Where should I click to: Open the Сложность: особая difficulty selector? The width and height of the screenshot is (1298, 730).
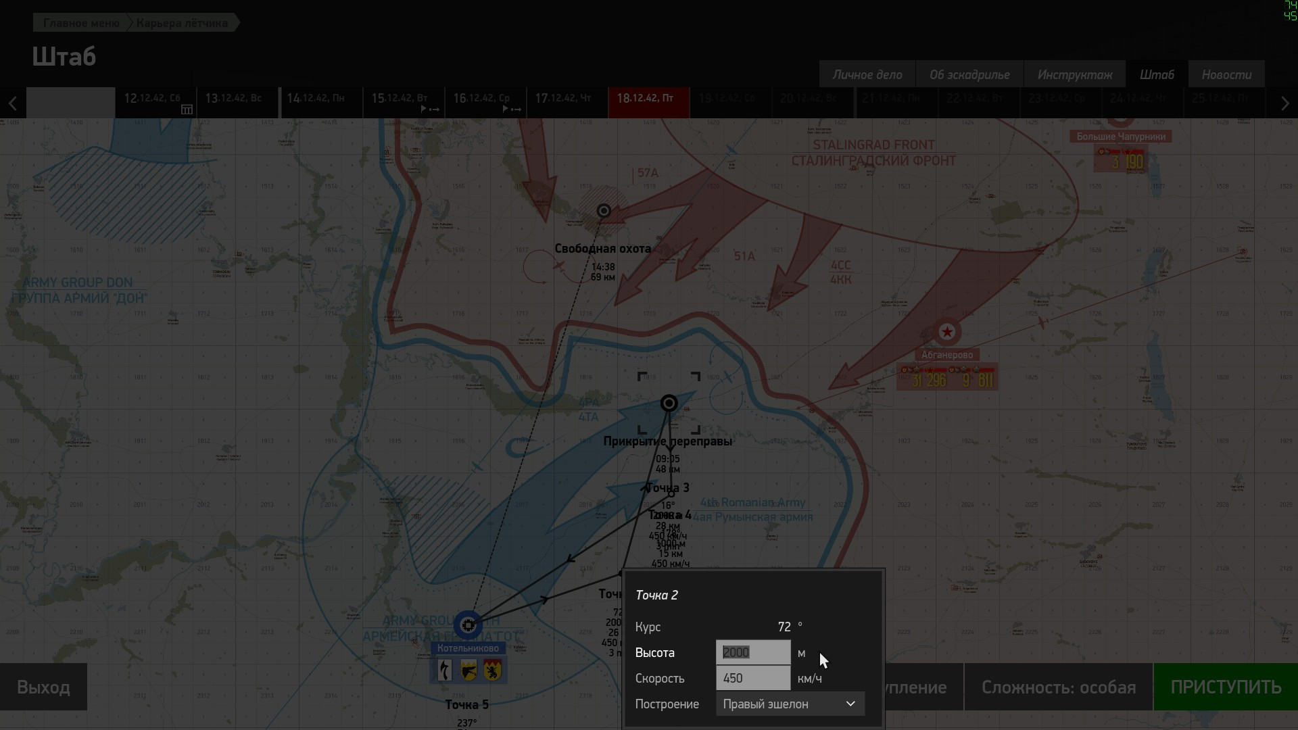(1058, 687)
